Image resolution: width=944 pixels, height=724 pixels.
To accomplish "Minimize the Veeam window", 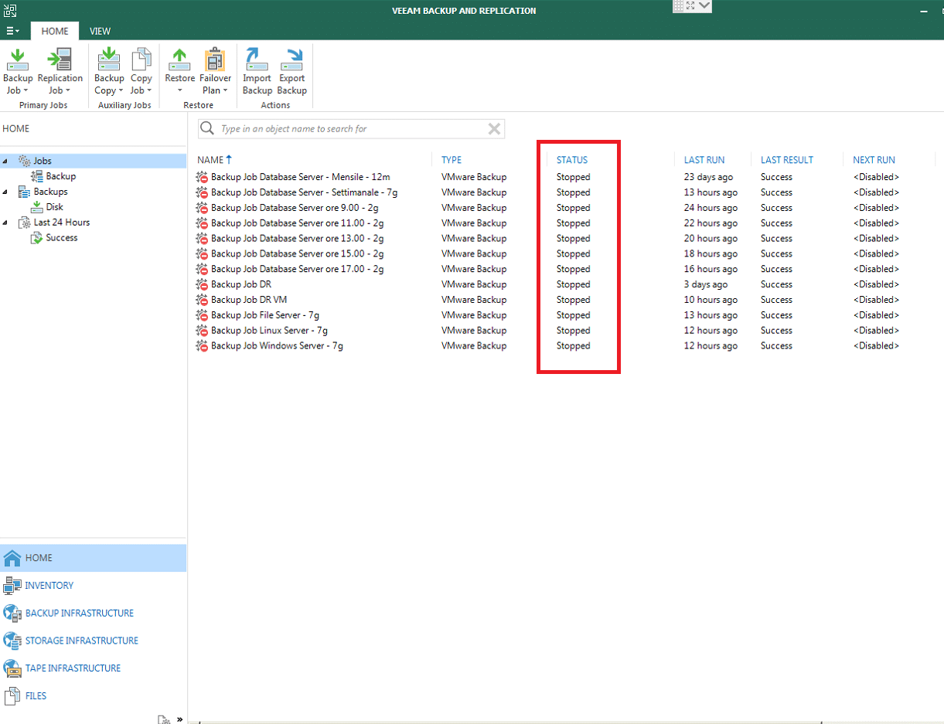I will point(925,12).
